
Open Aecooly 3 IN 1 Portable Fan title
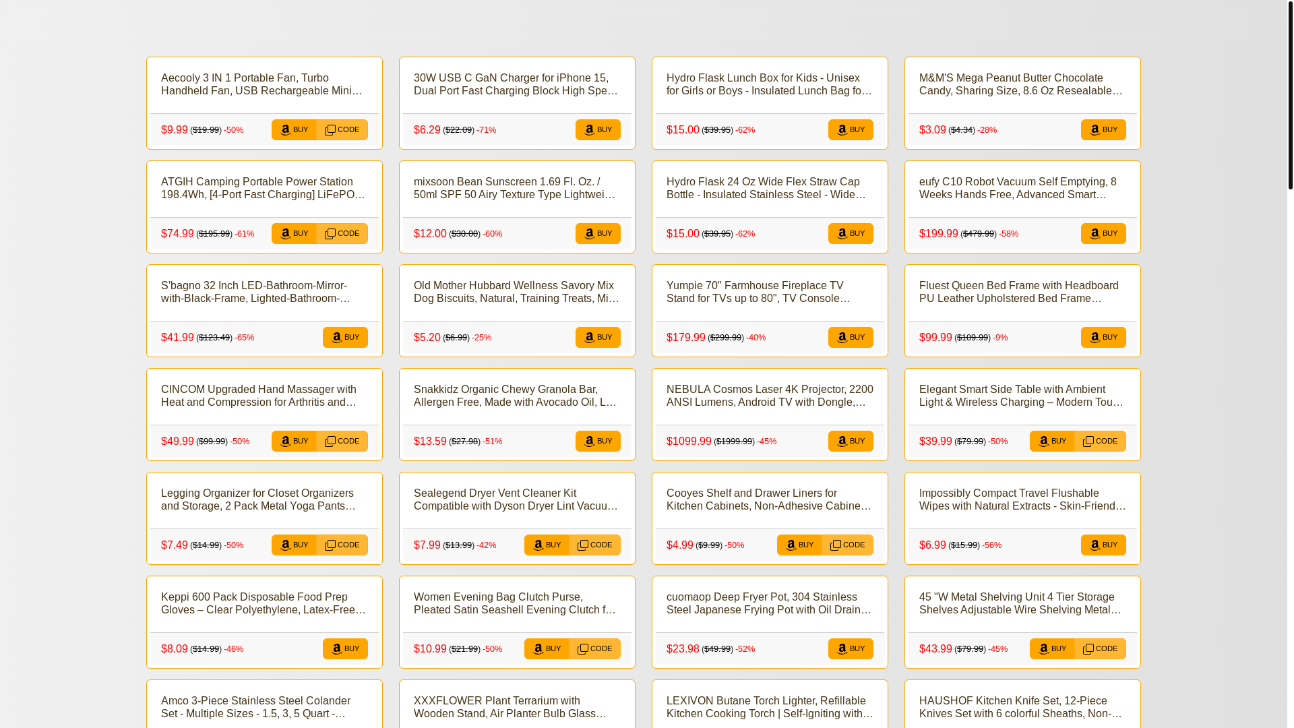pyautogui.click(x=264, y=84)
